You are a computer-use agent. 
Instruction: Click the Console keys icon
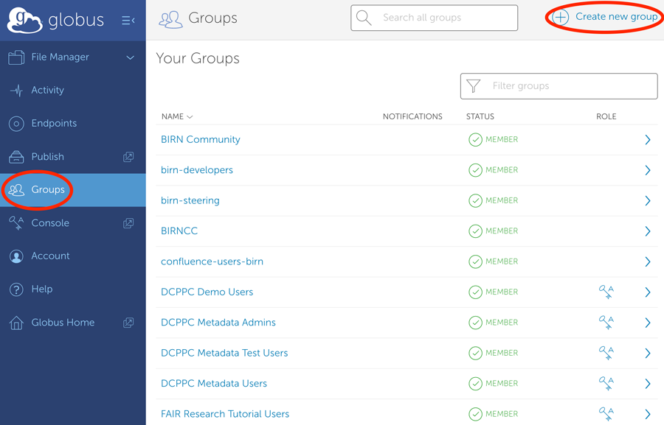coord(16,223)
